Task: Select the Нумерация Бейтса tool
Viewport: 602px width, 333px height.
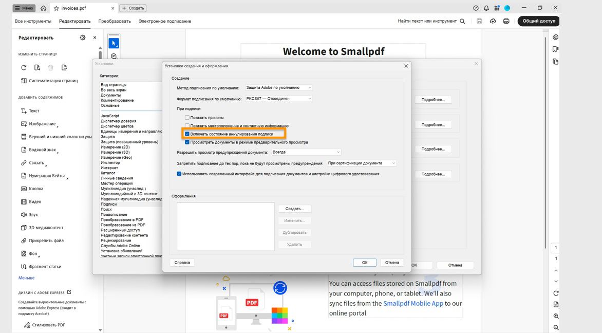Action: pos(44,176)
